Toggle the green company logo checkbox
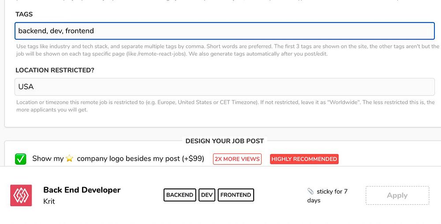This screenshot has width=441, height=224. tap(21, 159)
